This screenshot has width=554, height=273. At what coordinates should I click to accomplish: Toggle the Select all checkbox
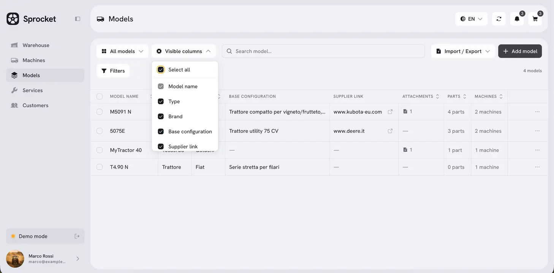coord(161,70)
